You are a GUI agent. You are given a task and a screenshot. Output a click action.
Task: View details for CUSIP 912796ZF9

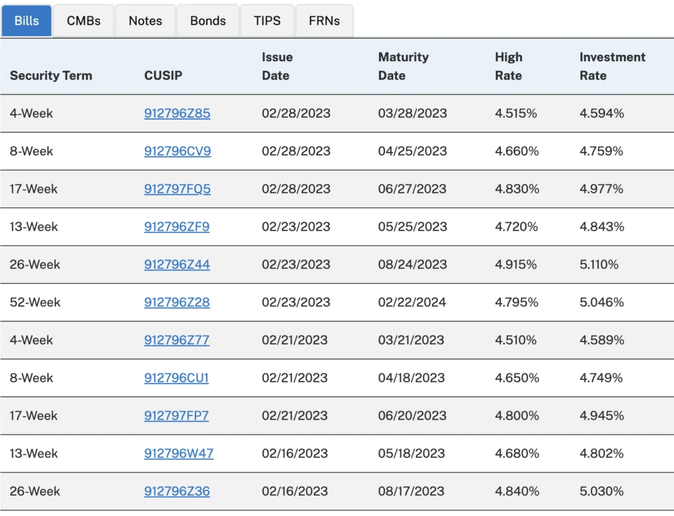click(x=176, y=226)
